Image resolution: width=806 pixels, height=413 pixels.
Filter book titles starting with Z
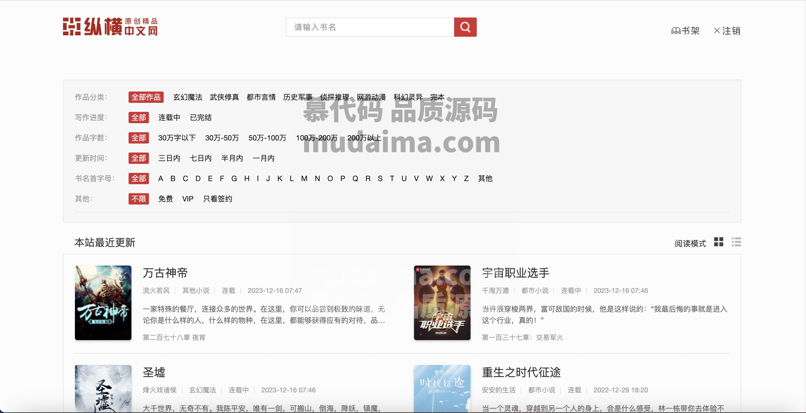click(x=466, y=179)
